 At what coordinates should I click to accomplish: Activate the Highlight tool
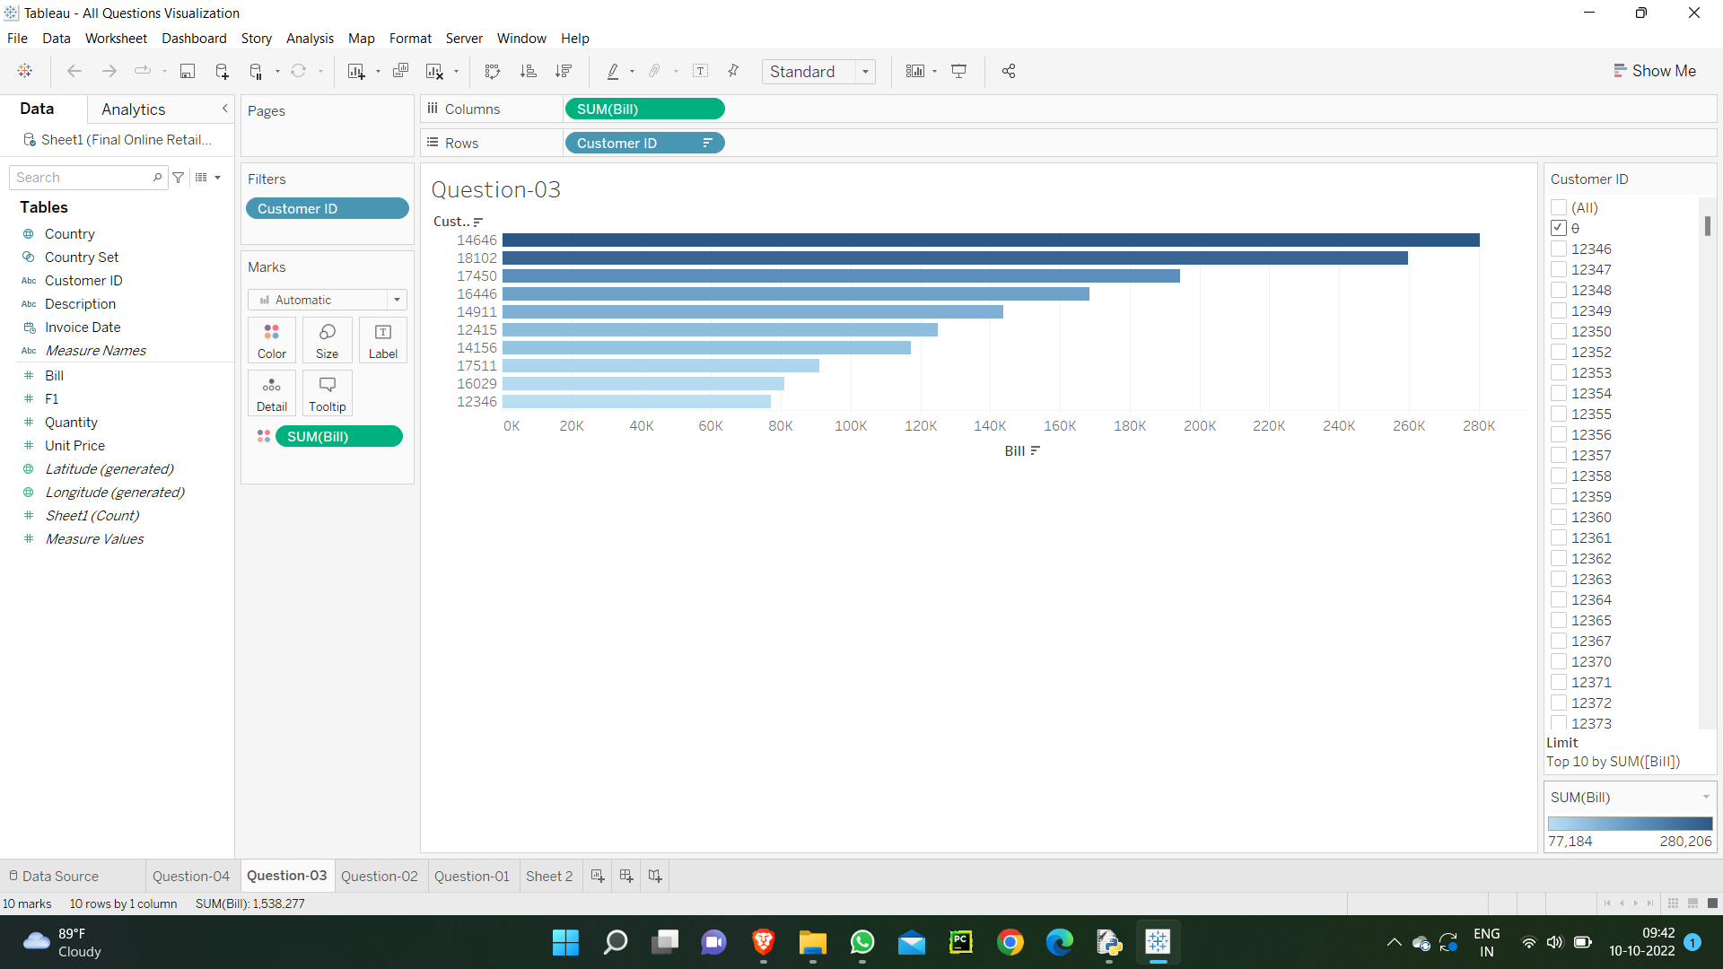[x=614, y=71]
